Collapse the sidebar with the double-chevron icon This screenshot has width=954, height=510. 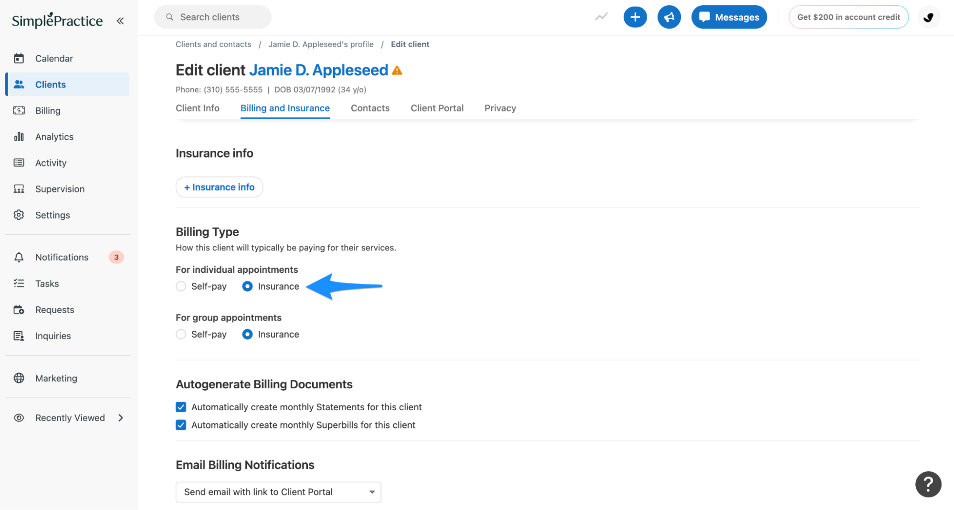pyautogui.click(x=120, y=21)
